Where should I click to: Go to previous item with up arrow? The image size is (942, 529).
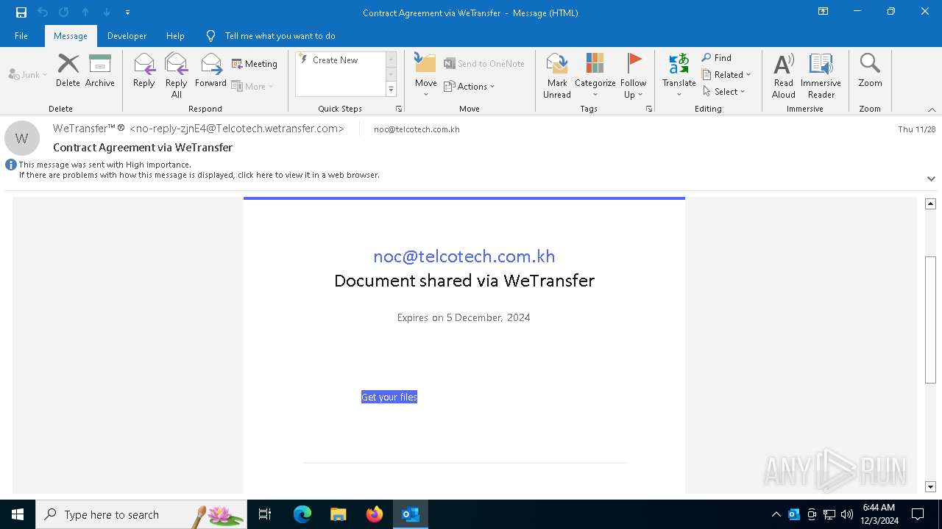(85, 12)
